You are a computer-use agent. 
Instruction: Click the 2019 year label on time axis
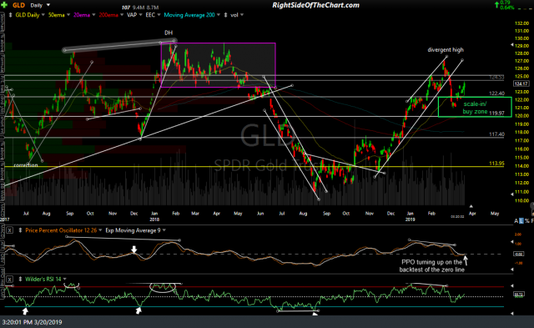pos(410,220)
